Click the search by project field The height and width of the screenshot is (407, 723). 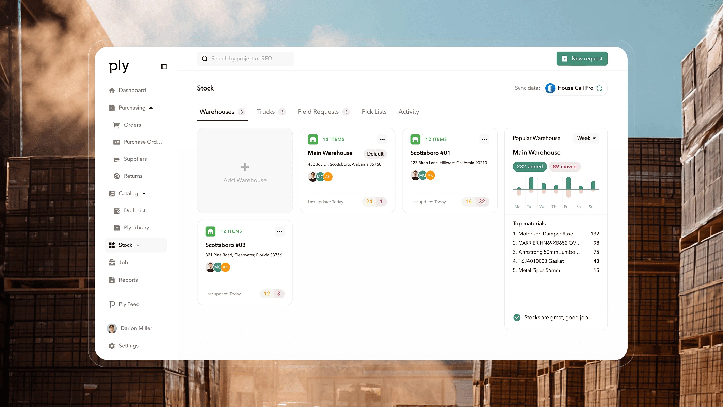(245, 59)
